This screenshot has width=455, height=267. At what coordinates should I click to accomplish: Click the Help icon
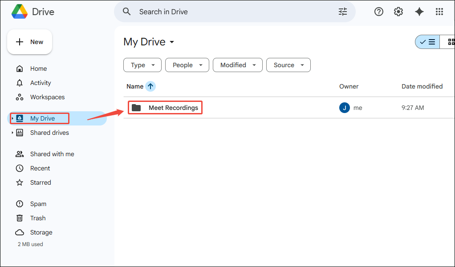[x=378, y=12]
